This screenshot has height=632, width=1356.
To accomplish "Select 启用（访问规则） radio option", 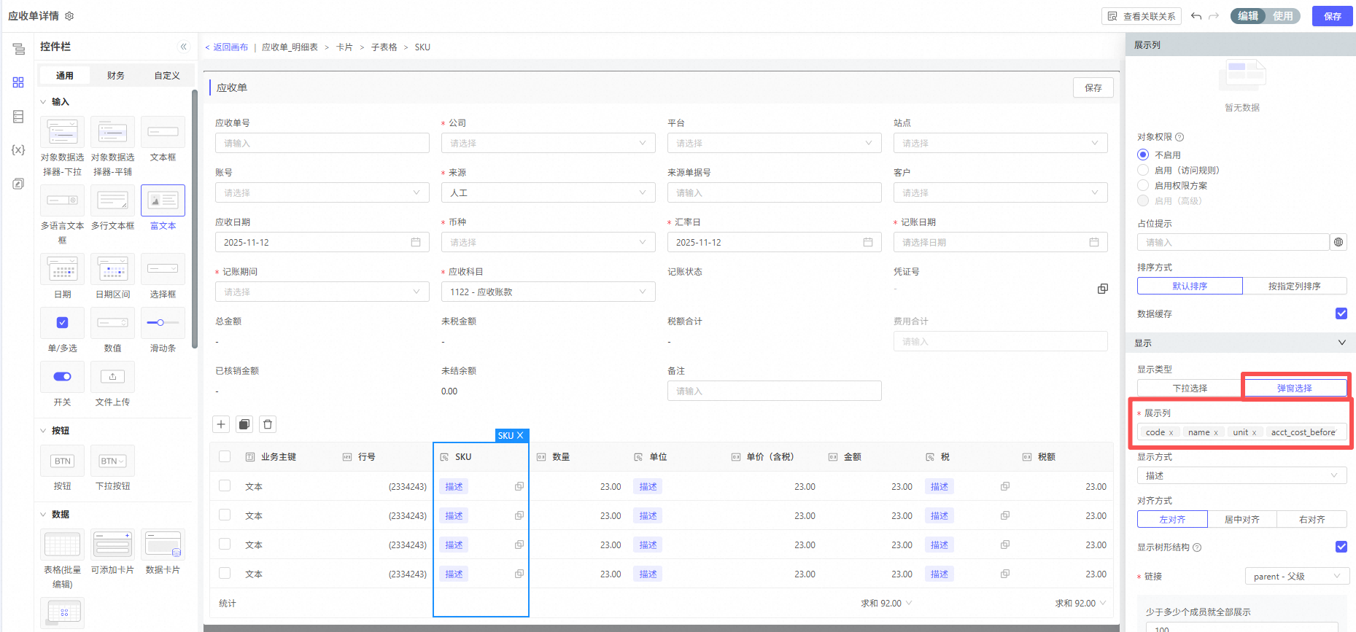I will coord(1143,170).
